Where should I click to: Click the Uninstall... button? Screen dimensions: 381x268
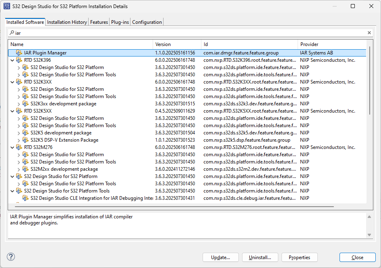tap(260, 257)
